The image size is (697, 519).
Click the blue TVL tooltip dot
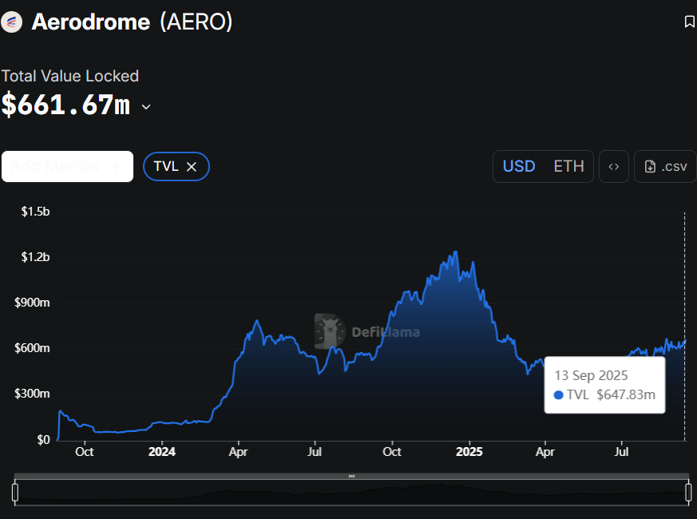[x=559, y=394]
